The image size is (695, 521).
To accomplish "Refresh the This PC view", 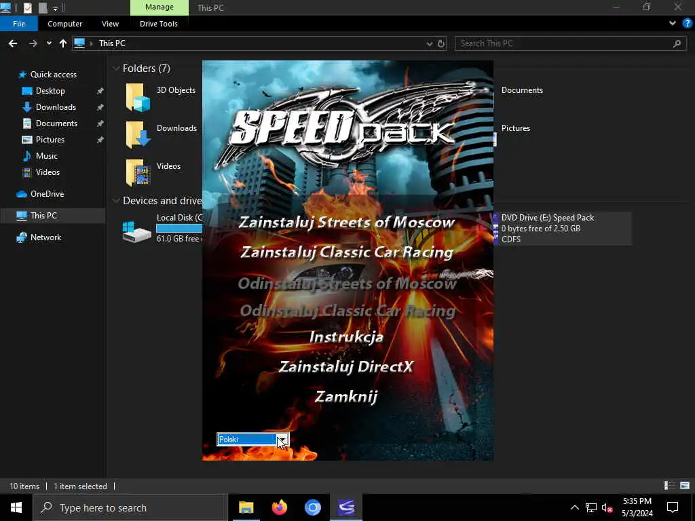I will [x=441, y=43].
